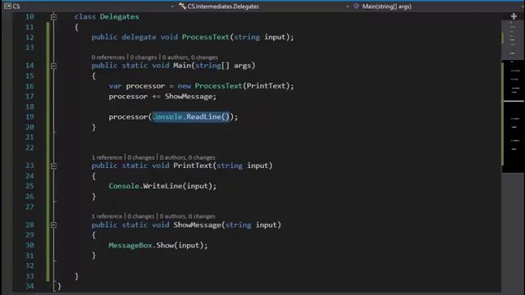Open the CS.Intermediates.Delegates type dropdown
The height and width of the screenshot is (295, 525).
coord(347,7)
